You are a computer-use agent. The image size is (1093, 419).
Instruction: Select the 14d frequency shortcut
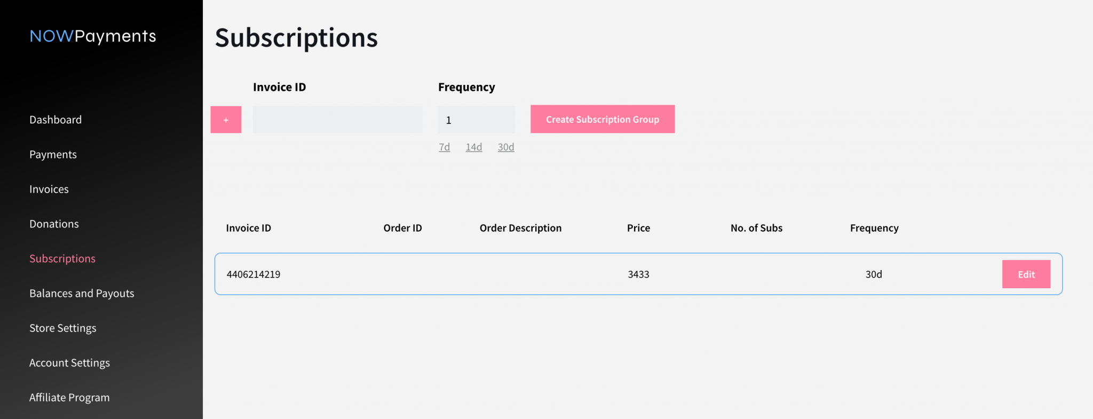coord(473,147)
